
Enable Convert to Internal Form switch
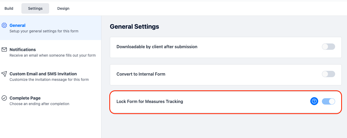tap(328, 74)
